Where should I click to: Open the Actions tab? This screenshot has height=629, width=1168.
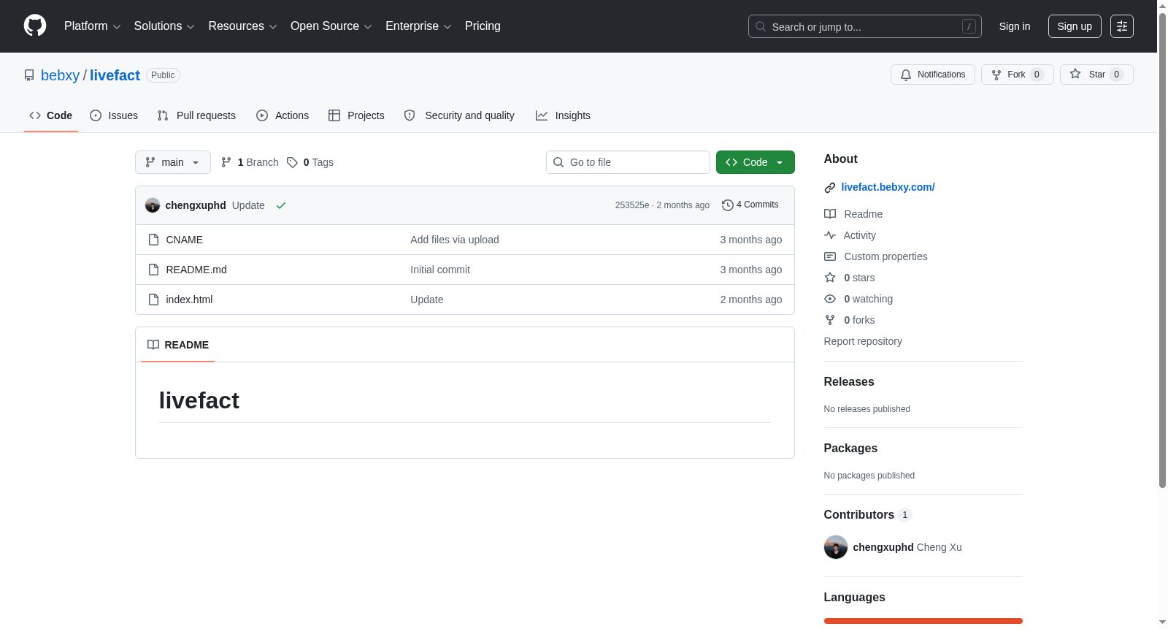tap(283, 115)
